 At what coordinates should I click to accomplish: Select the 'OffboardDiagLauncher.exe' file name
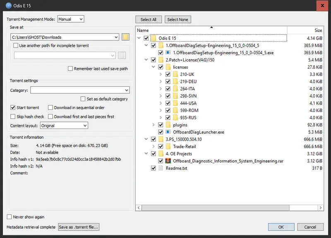[199, 132]
